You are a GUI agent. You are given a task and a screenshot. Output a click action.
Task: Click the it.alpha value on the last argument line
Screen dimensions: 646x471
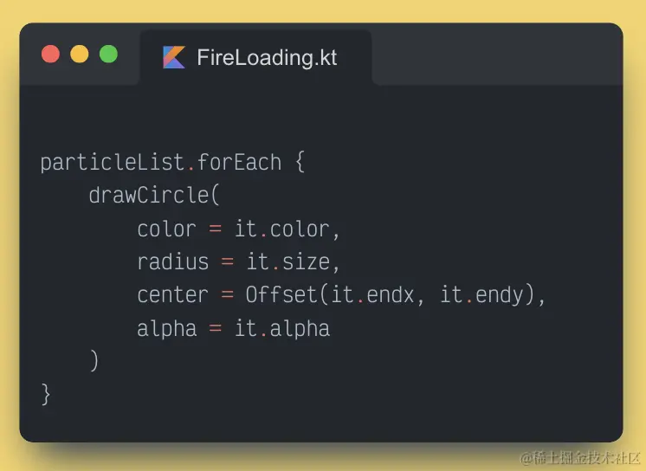pos(282,328)
